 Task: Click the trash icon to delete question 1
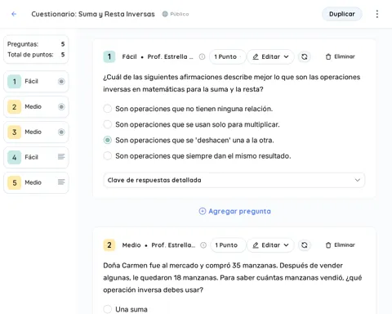[x=328, y=56]
